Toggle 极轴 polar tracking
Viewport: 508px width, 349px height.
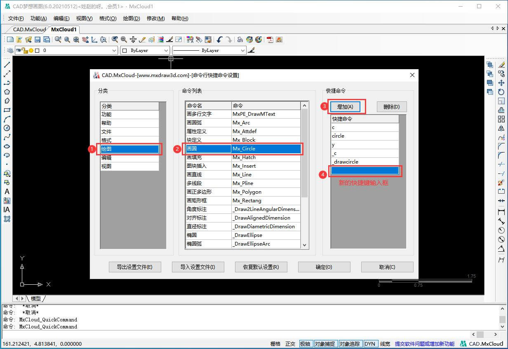[x=305, y=344]
